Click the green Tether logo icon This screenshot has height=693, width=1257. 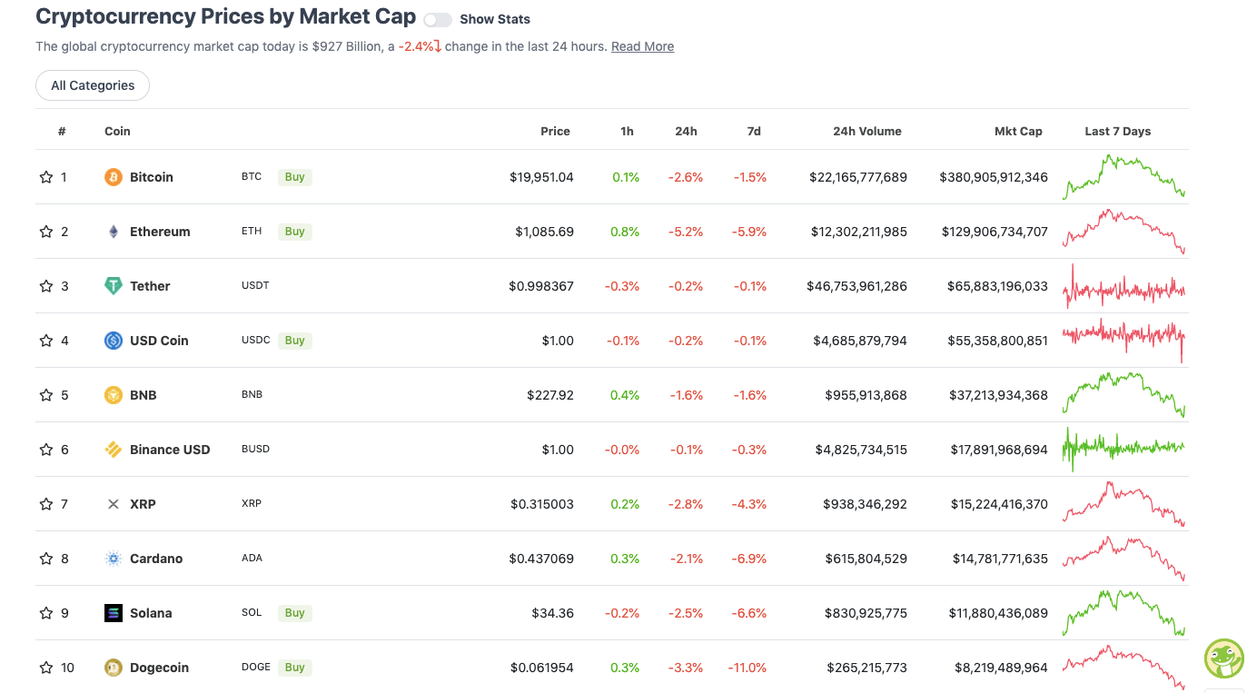coord(114,286)
